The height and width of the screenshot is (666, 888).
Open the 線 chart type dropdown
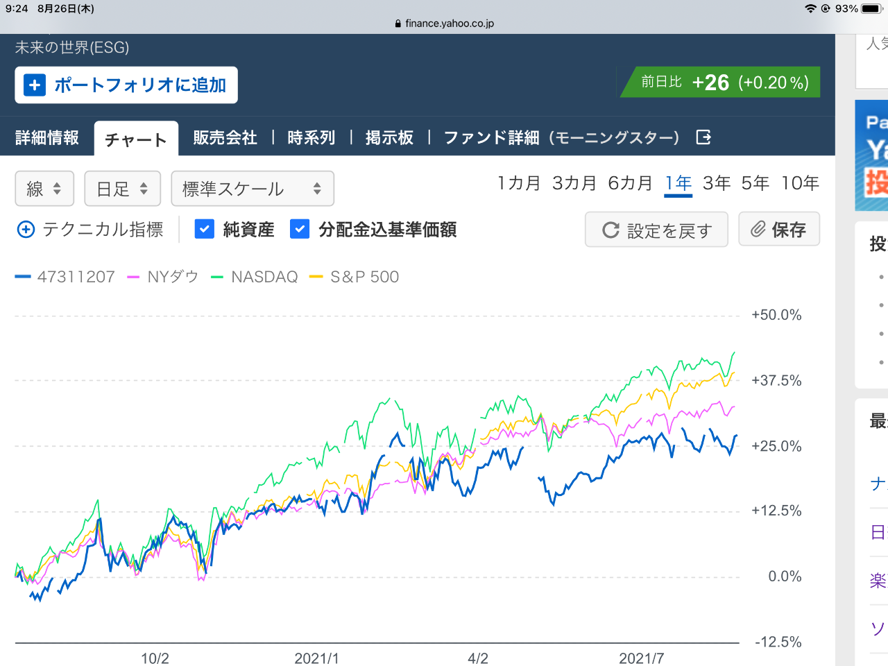tap(44, 189)
